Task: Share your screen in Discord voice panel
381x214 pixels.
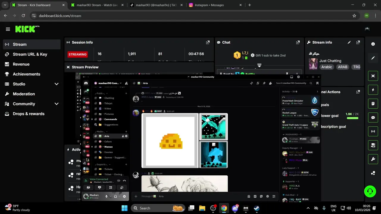Action: 99,188
